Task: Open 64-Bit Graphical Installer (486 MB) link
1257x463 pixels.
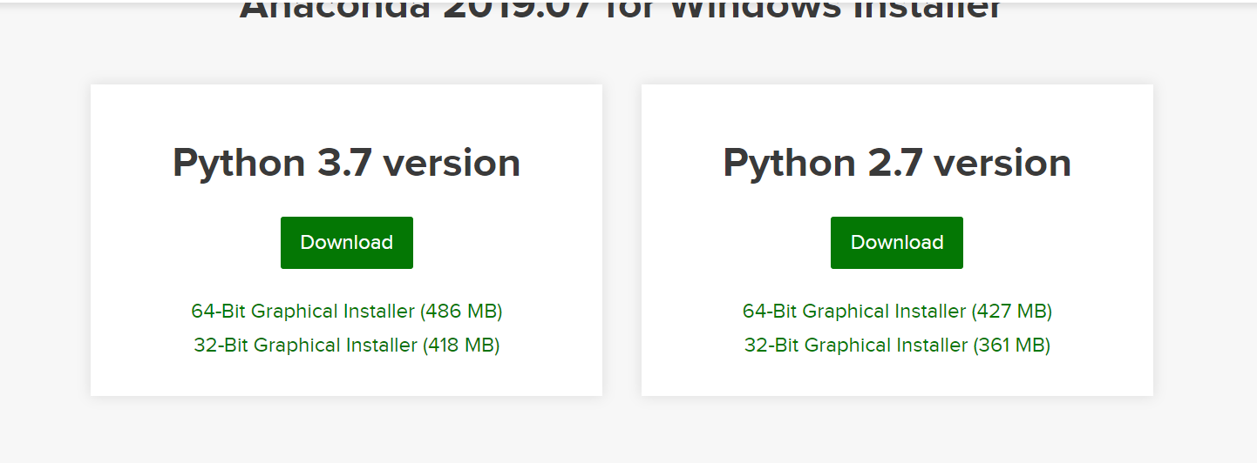Action: tap(346, 311)
